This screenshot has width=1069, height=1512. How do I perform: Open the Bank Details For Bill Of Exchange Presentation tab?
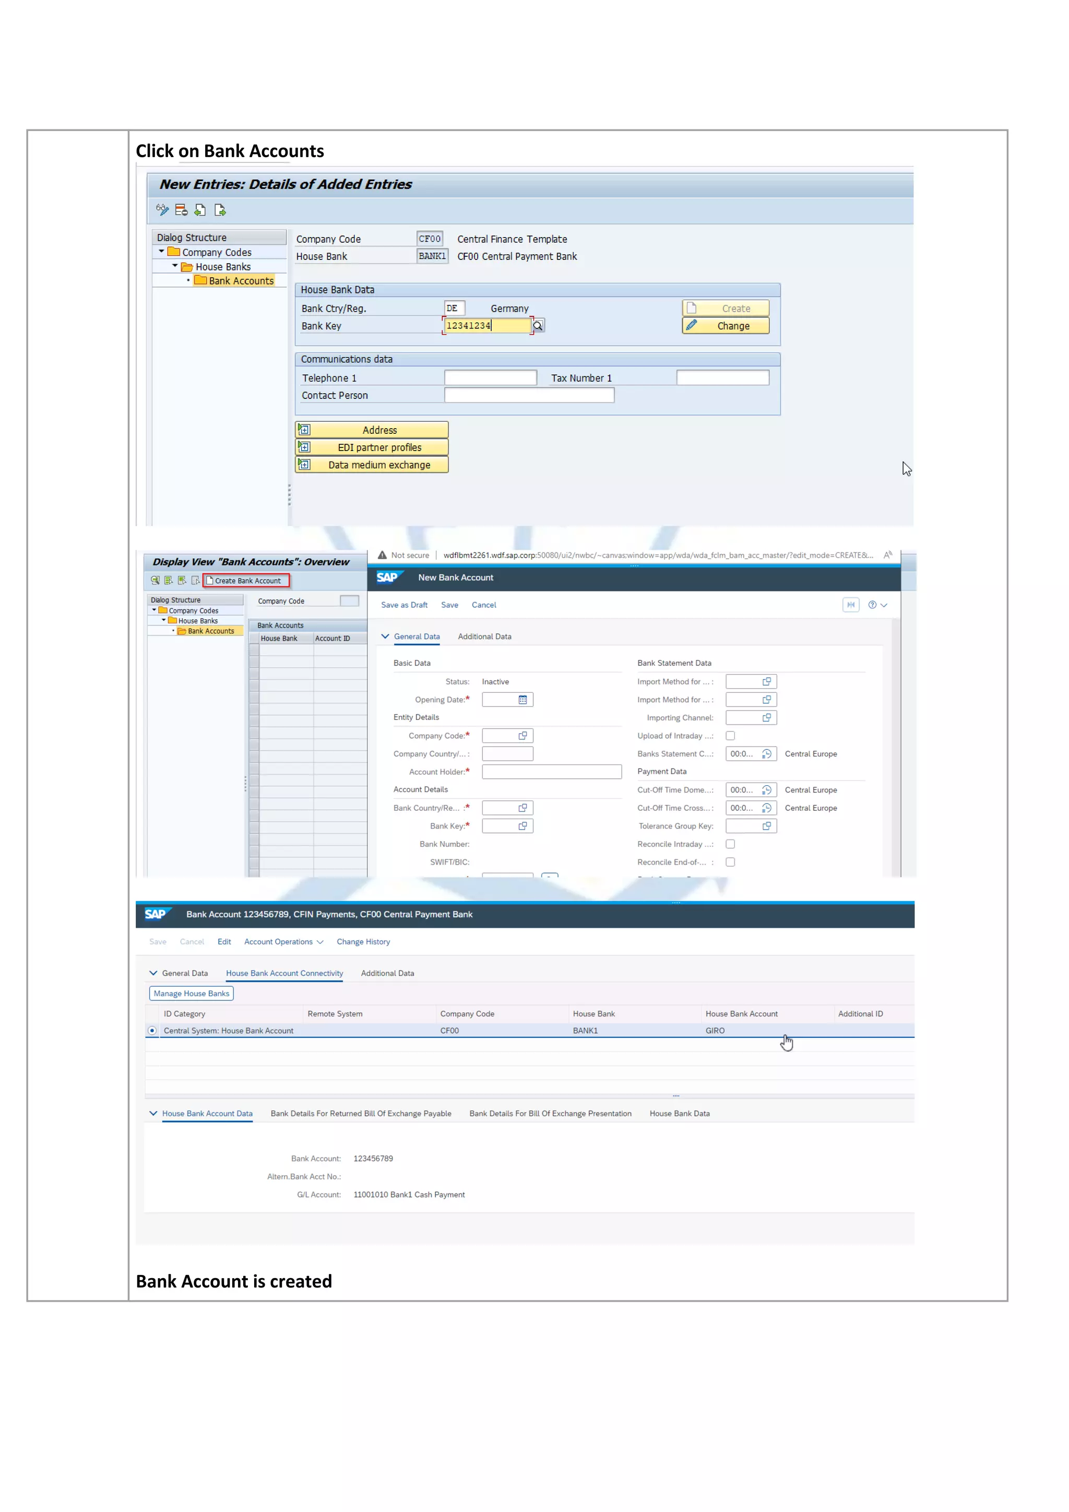point(550,1113)
